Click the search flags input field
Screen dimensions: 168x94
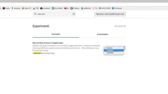(54, 14)
